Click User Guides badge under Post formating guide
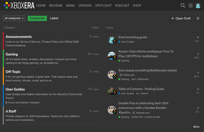Viewport: 204px width, 132px height. pyautogui.click(x=126, y=42)
